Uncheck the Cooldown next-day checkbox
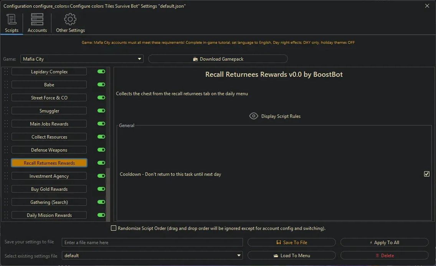Image resolution: width=436 pixels, height=266 pixels. click(x=426, y=174)
